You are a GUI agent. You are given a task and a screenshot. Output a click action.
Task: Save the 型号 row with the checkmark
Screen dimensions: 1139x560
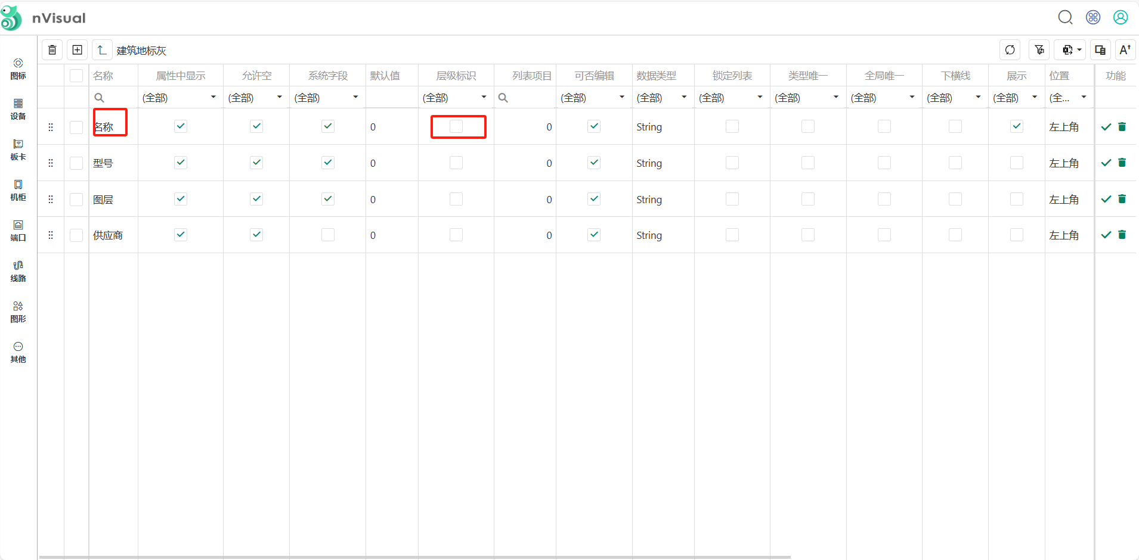coord(1106,163)
